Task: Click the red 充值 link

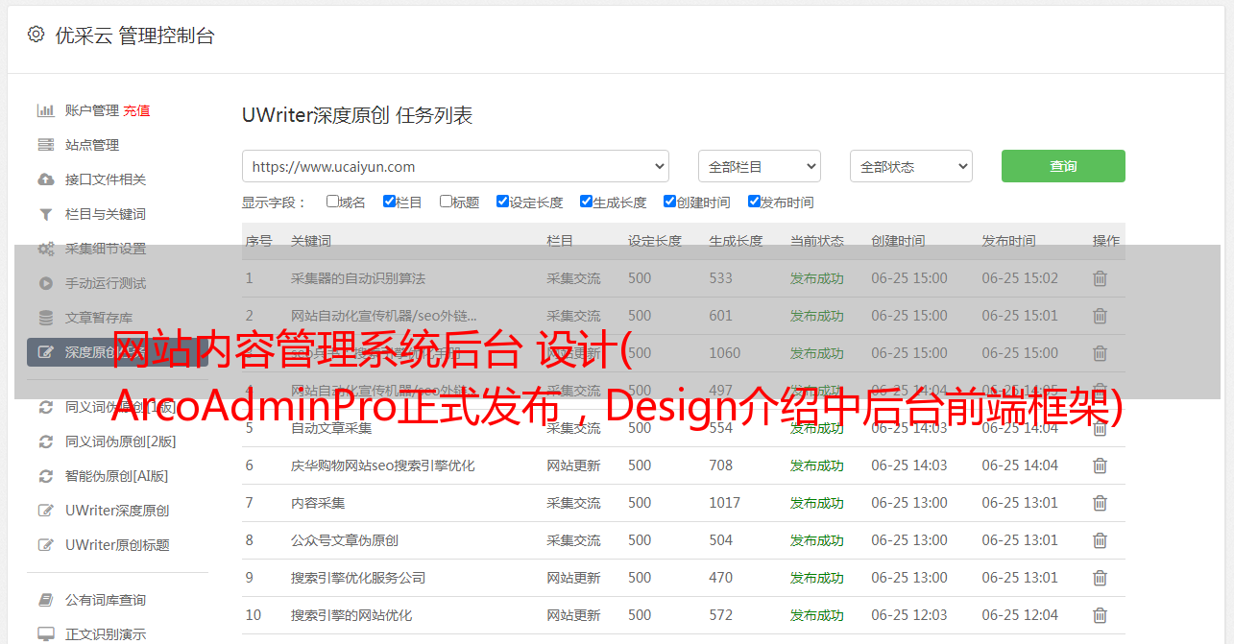Action: coord(136,110)
